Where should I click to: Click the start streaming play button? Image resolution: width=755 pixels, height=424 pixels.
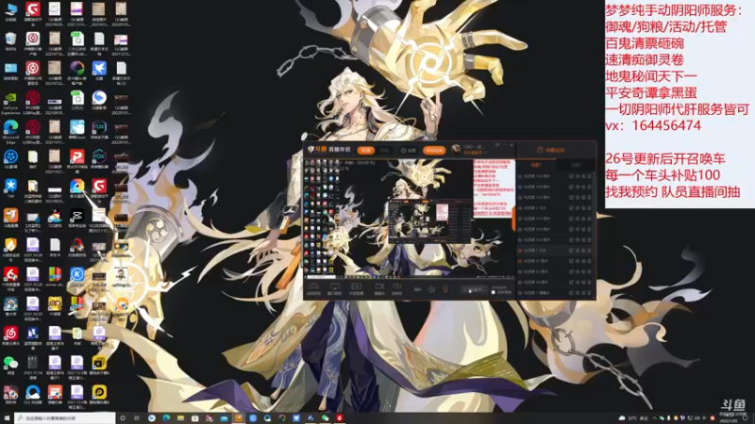pyautogui.click(x=474, y=289)
